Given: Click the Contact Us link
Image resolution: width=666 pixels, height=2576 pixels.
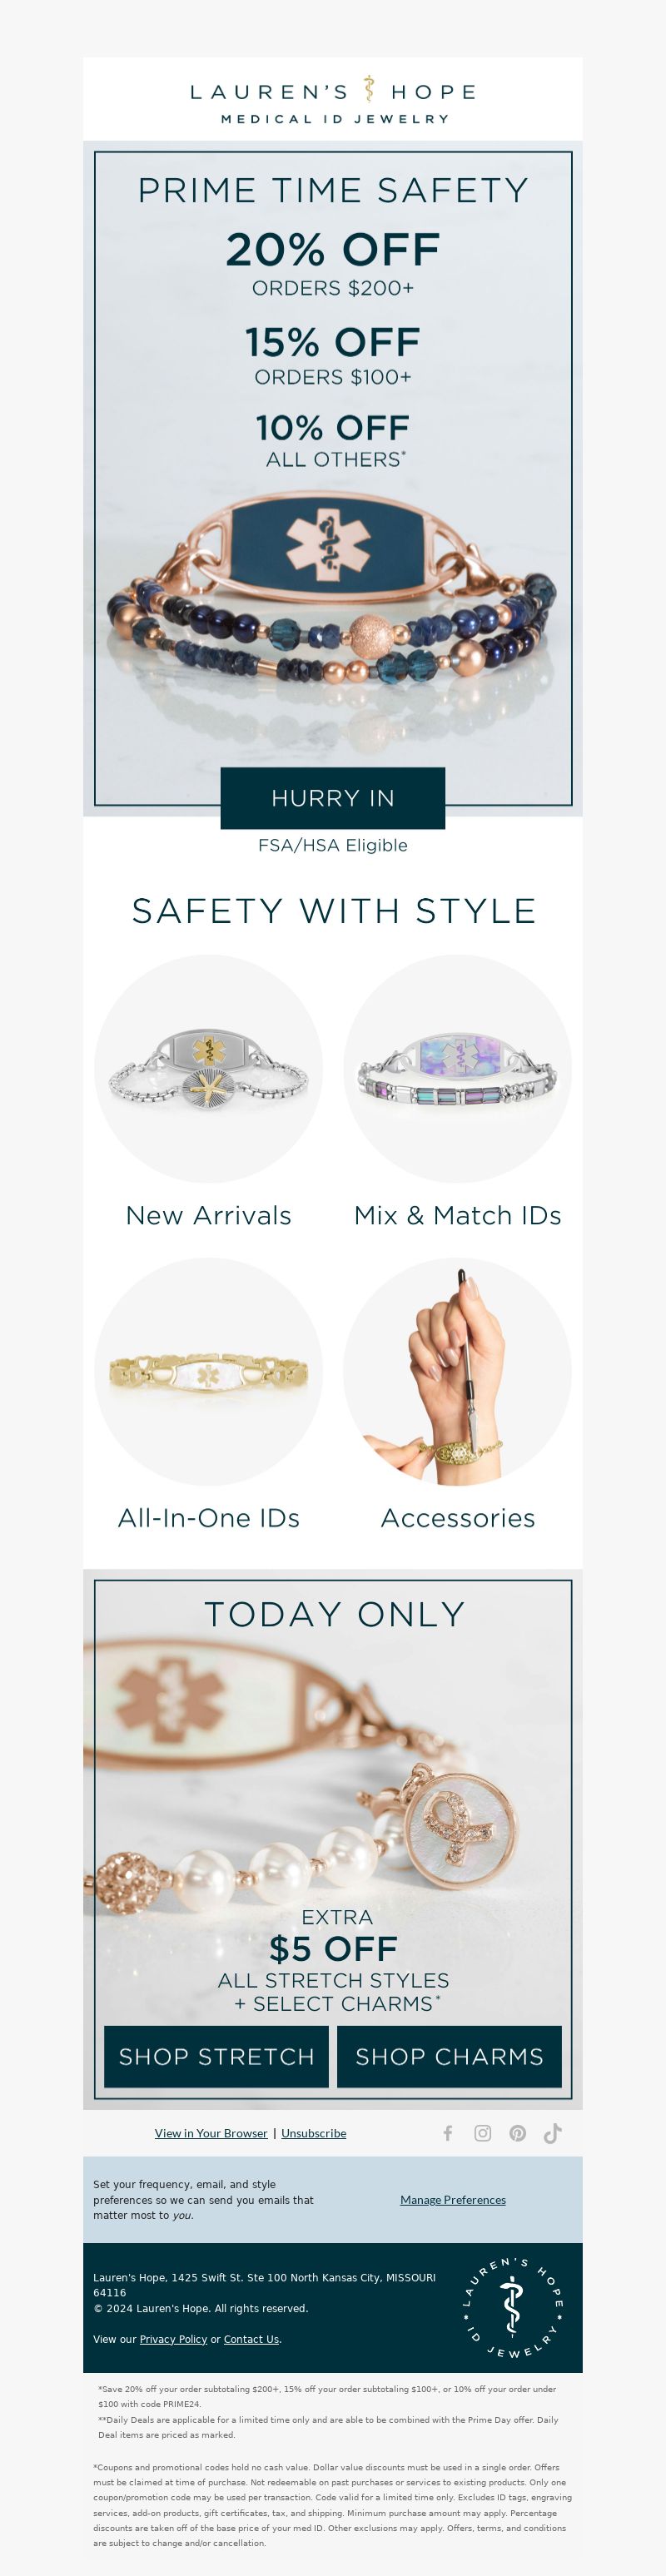Looking at the screenshot, I should point(251,2339).
